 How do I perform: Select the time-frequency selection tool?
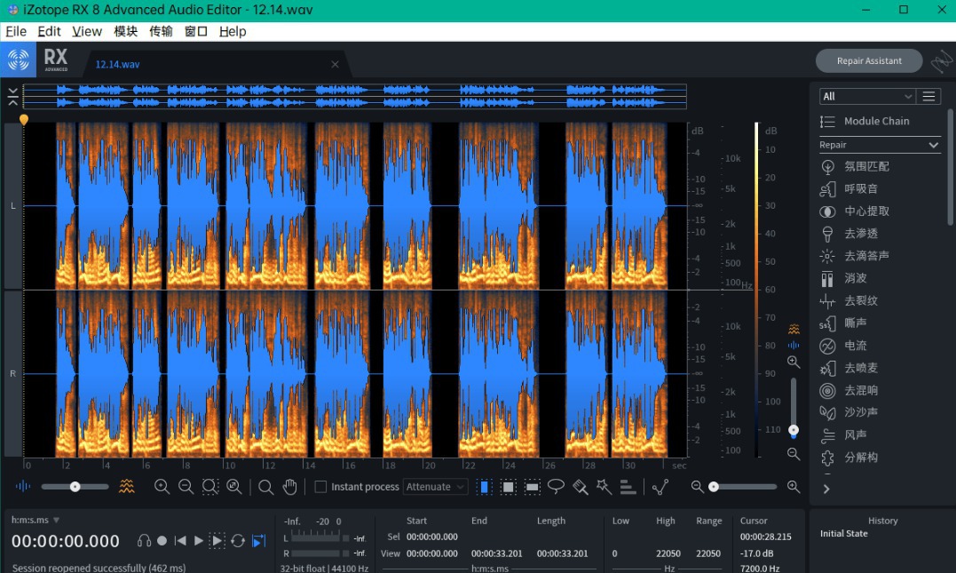pos(508,487)
